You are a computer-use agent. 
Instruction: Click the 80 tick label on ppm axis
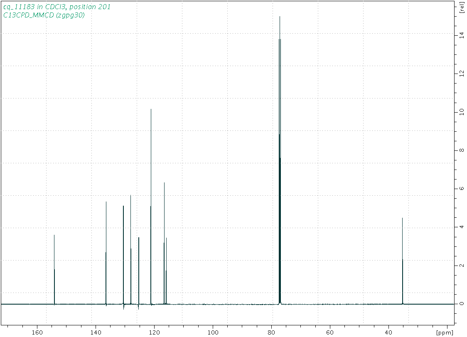click(271, 332)
